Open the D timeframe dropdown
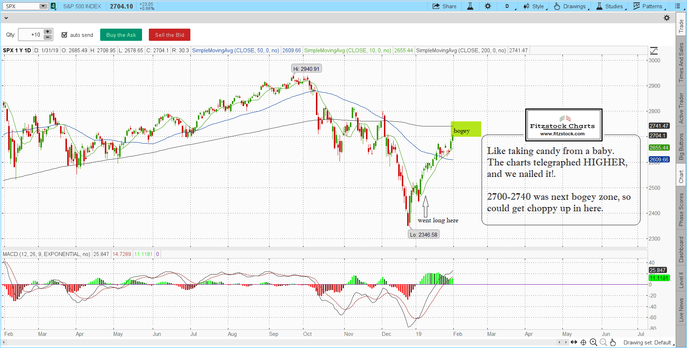The height and width of the screenshot is (348, 687). point(507,6)
